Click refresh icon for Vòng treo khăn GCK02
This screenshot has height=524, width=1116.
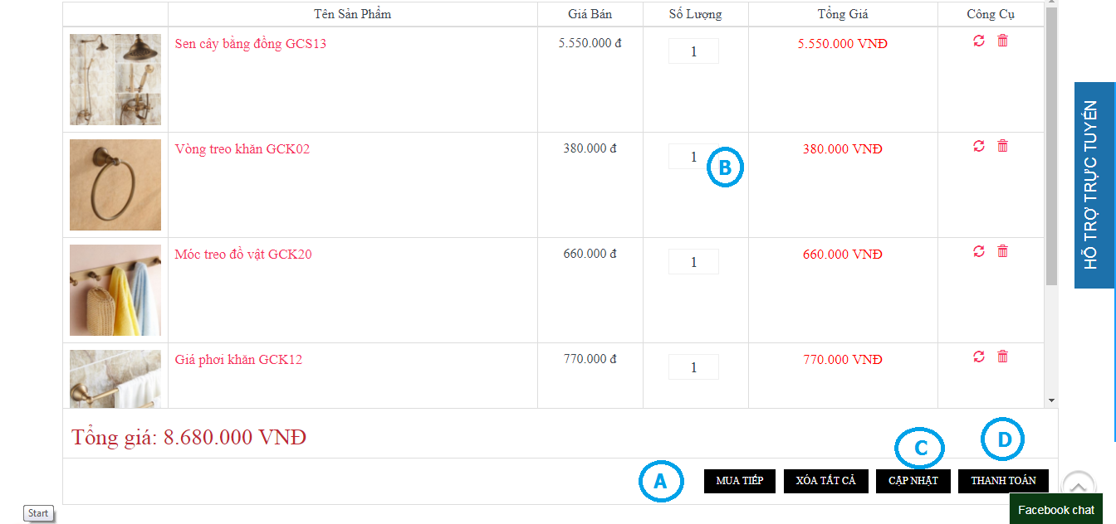click(x=979, y=146)
